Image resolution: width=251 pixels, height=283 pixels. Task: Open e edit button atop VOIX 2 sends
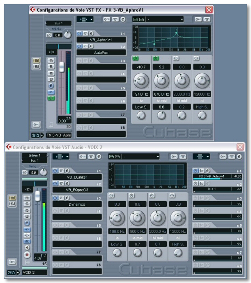[x=239, y=157]
